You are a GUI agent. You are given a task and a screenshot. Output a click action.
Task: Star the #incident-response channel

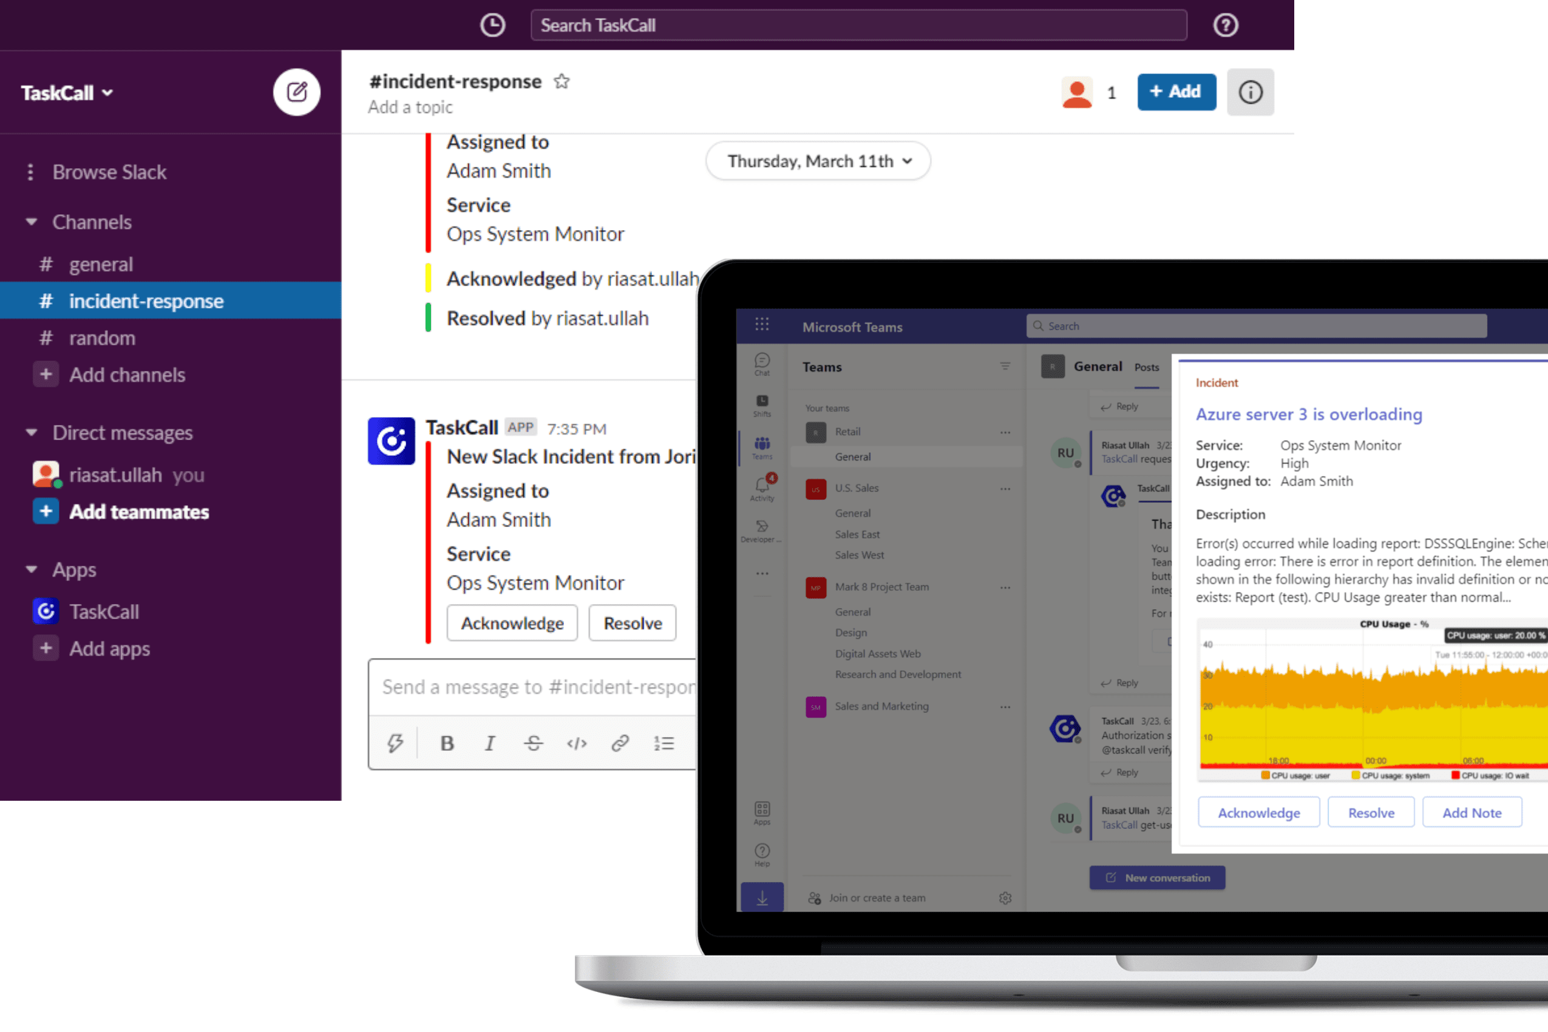tap(562, 81)
